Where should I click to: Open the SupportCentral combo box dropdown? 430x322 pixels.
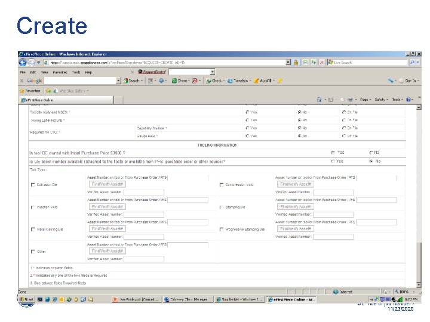coord(213,72)
